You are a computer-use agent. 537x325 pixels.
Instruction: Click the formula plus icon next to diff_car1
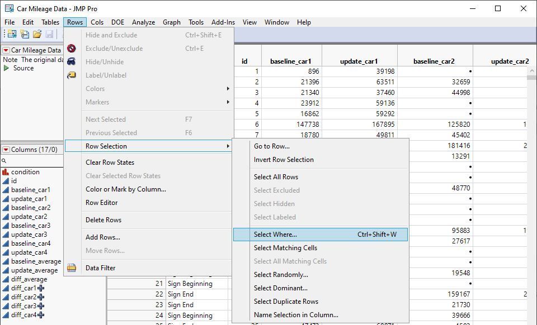(41, 288)
